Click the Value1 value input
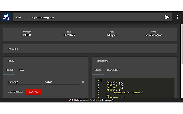183x114 pixels. [x=61, y=82]
